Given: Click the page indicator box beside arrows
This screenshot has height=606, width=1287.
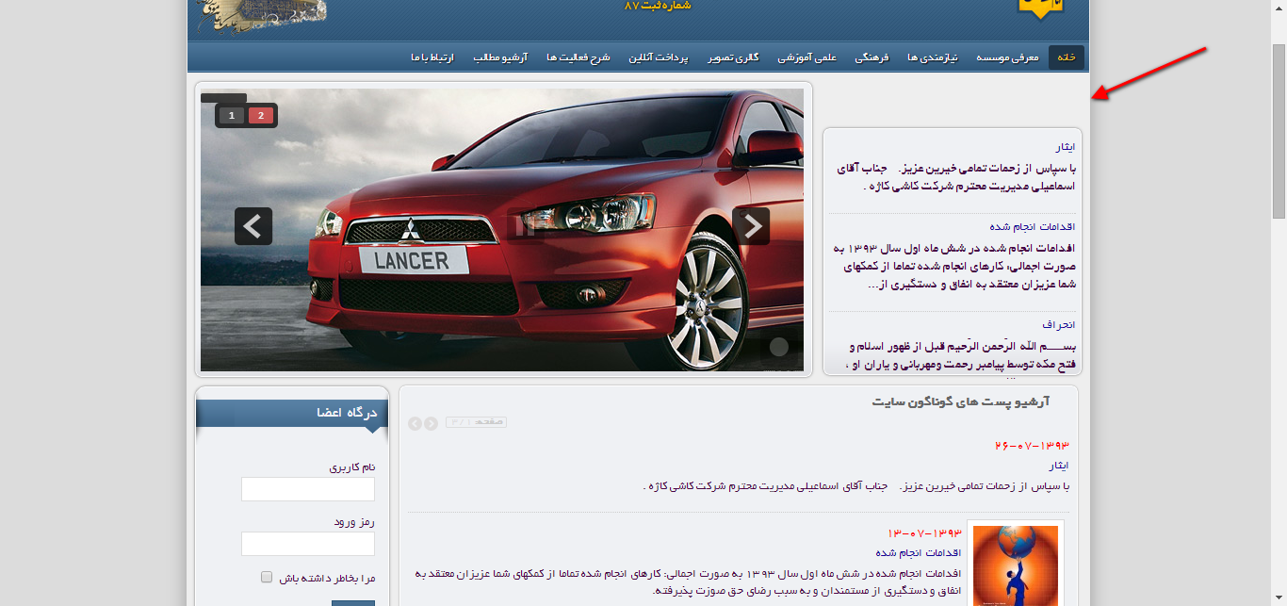Looking at the screenshot, I should [x=476, y=422].
